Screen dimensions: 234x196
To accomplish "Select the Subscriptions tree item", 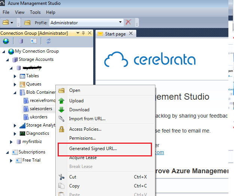I will tap(32, 152).
